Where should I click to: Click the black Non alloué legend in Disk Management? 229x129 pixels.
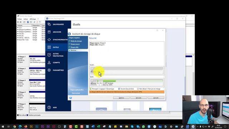coord(18,115)
